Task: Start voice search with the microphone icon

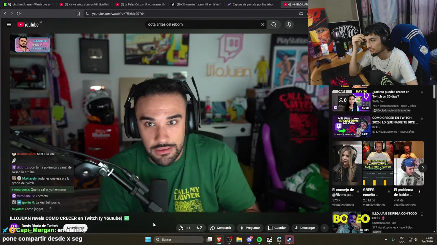Action: (289, 24)
